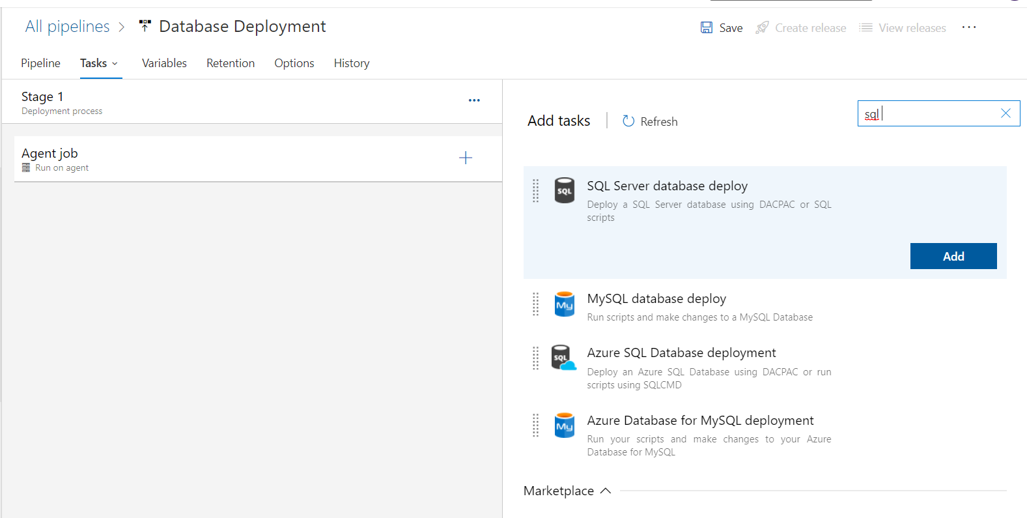Screen dimensions: 1027x518
Task: Navigate to All pipelines link
Action: 68,27
